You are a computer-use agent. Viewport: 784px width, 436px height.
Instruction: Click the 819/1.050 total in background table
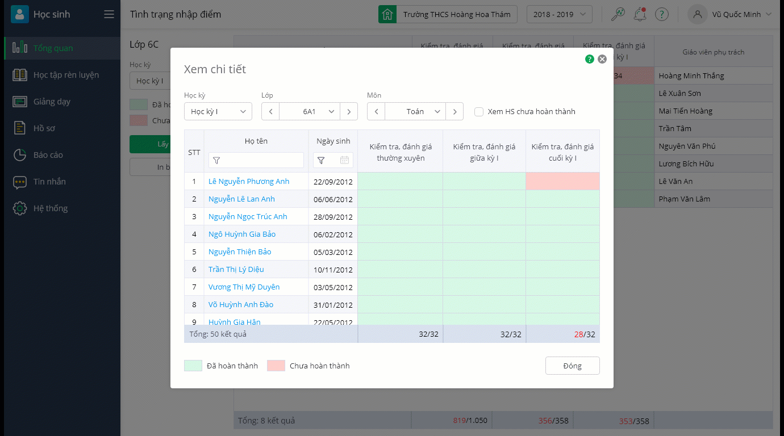click(470, 421)
